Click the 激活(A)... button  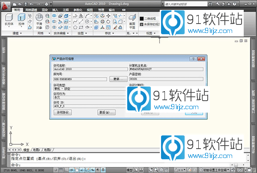[x=106, y=112]
